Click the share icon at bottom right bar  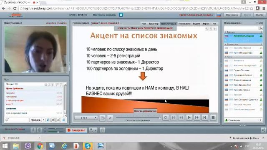(263, 130)
